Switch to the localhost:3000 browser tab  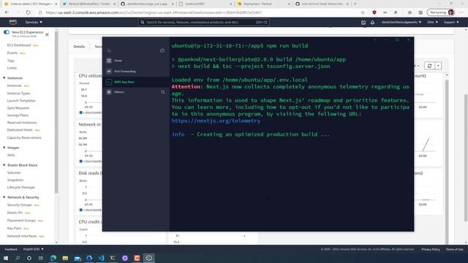[205, 4]
